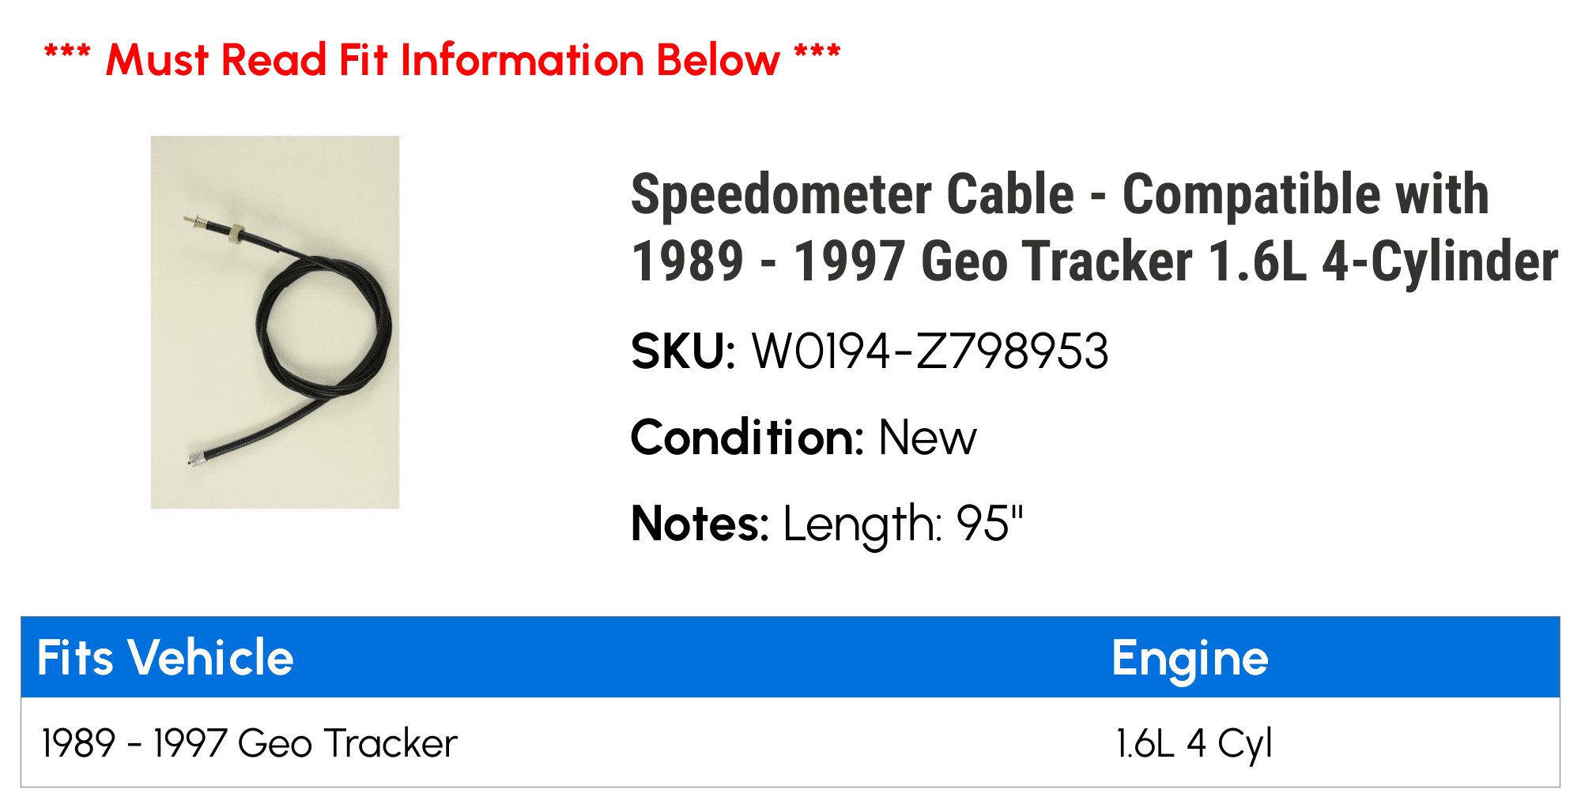Select the 'Length: 95"' note text

[x=904, y=524]
